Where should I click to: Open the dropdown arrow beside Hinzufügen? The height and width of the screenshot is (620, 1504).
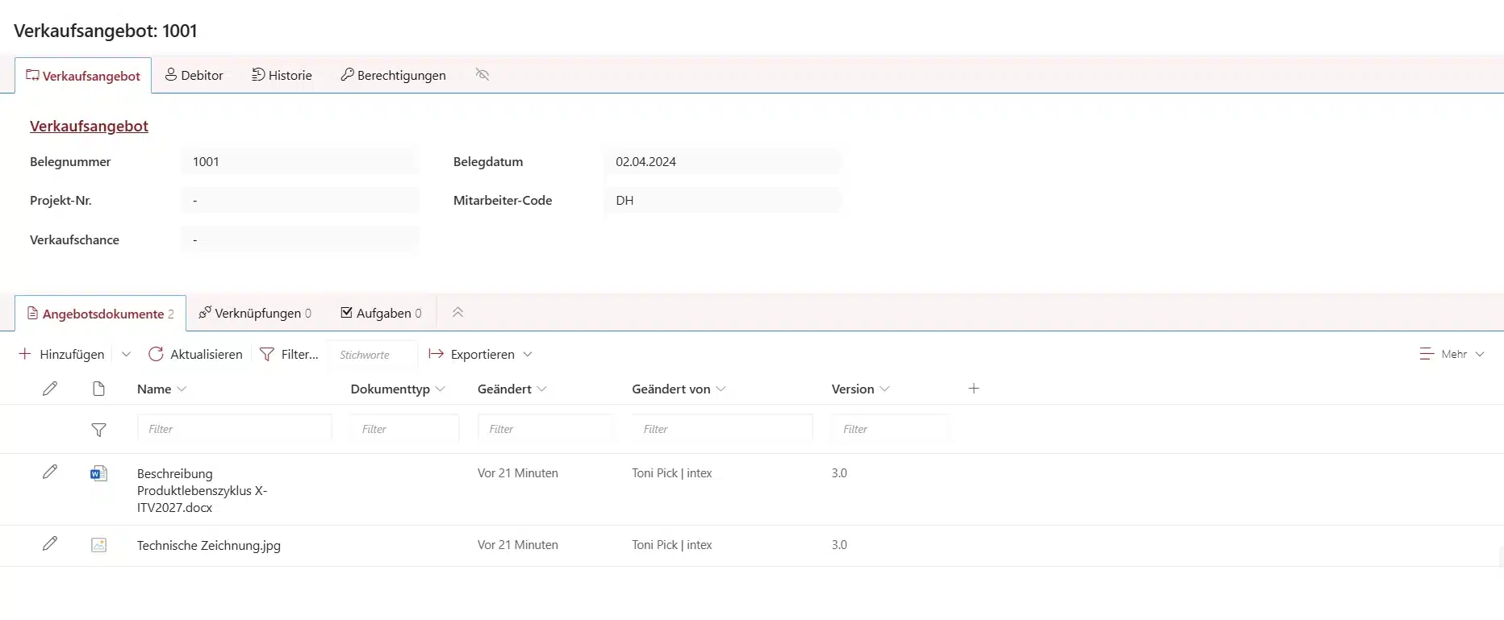(126, 355)
